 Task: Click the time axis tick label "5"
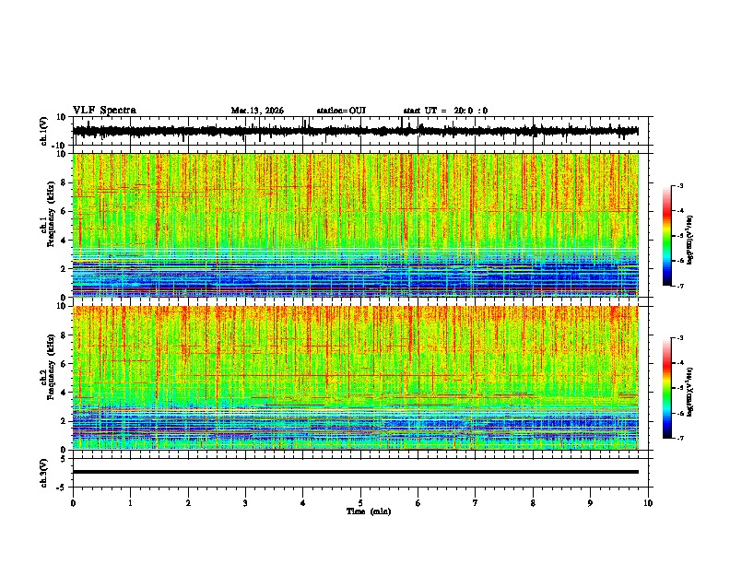tap(360, 503)
